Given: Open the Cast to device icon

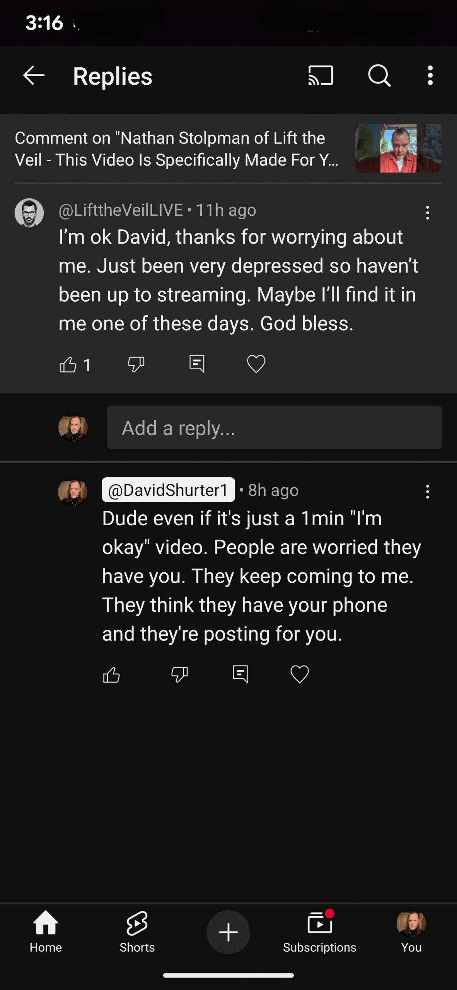Looking at the screenshot, I should point(321,75).
